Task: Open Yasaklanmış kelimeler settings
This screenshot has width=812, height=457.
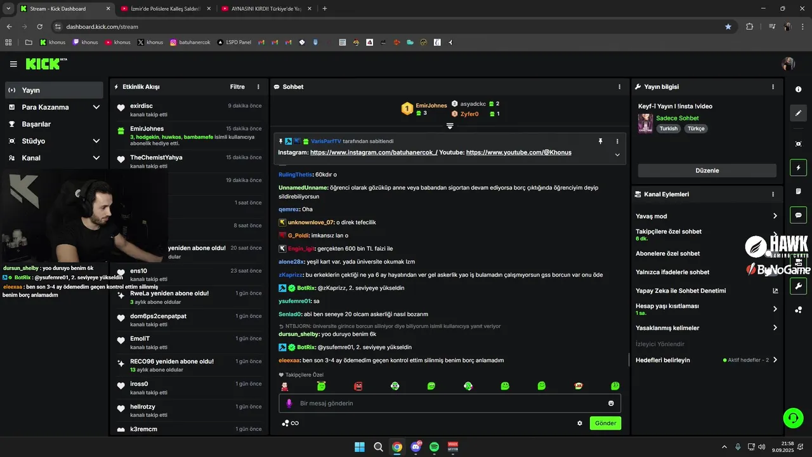Action: 707,328
